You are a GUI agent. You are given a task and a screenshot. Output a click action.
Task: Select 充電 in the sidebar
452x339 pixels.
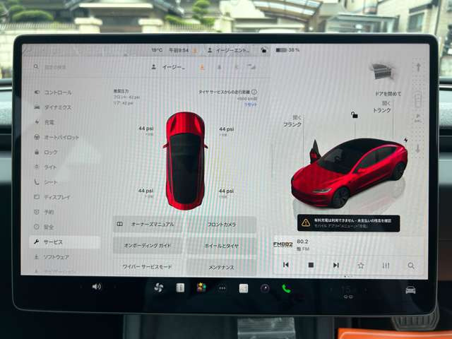[44, 122]
